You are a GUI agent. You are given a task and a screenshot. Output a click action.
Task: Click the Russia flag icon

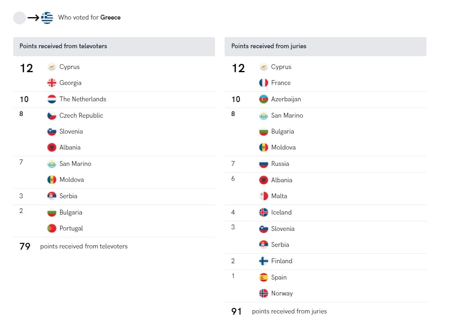(x=264, y=164)
